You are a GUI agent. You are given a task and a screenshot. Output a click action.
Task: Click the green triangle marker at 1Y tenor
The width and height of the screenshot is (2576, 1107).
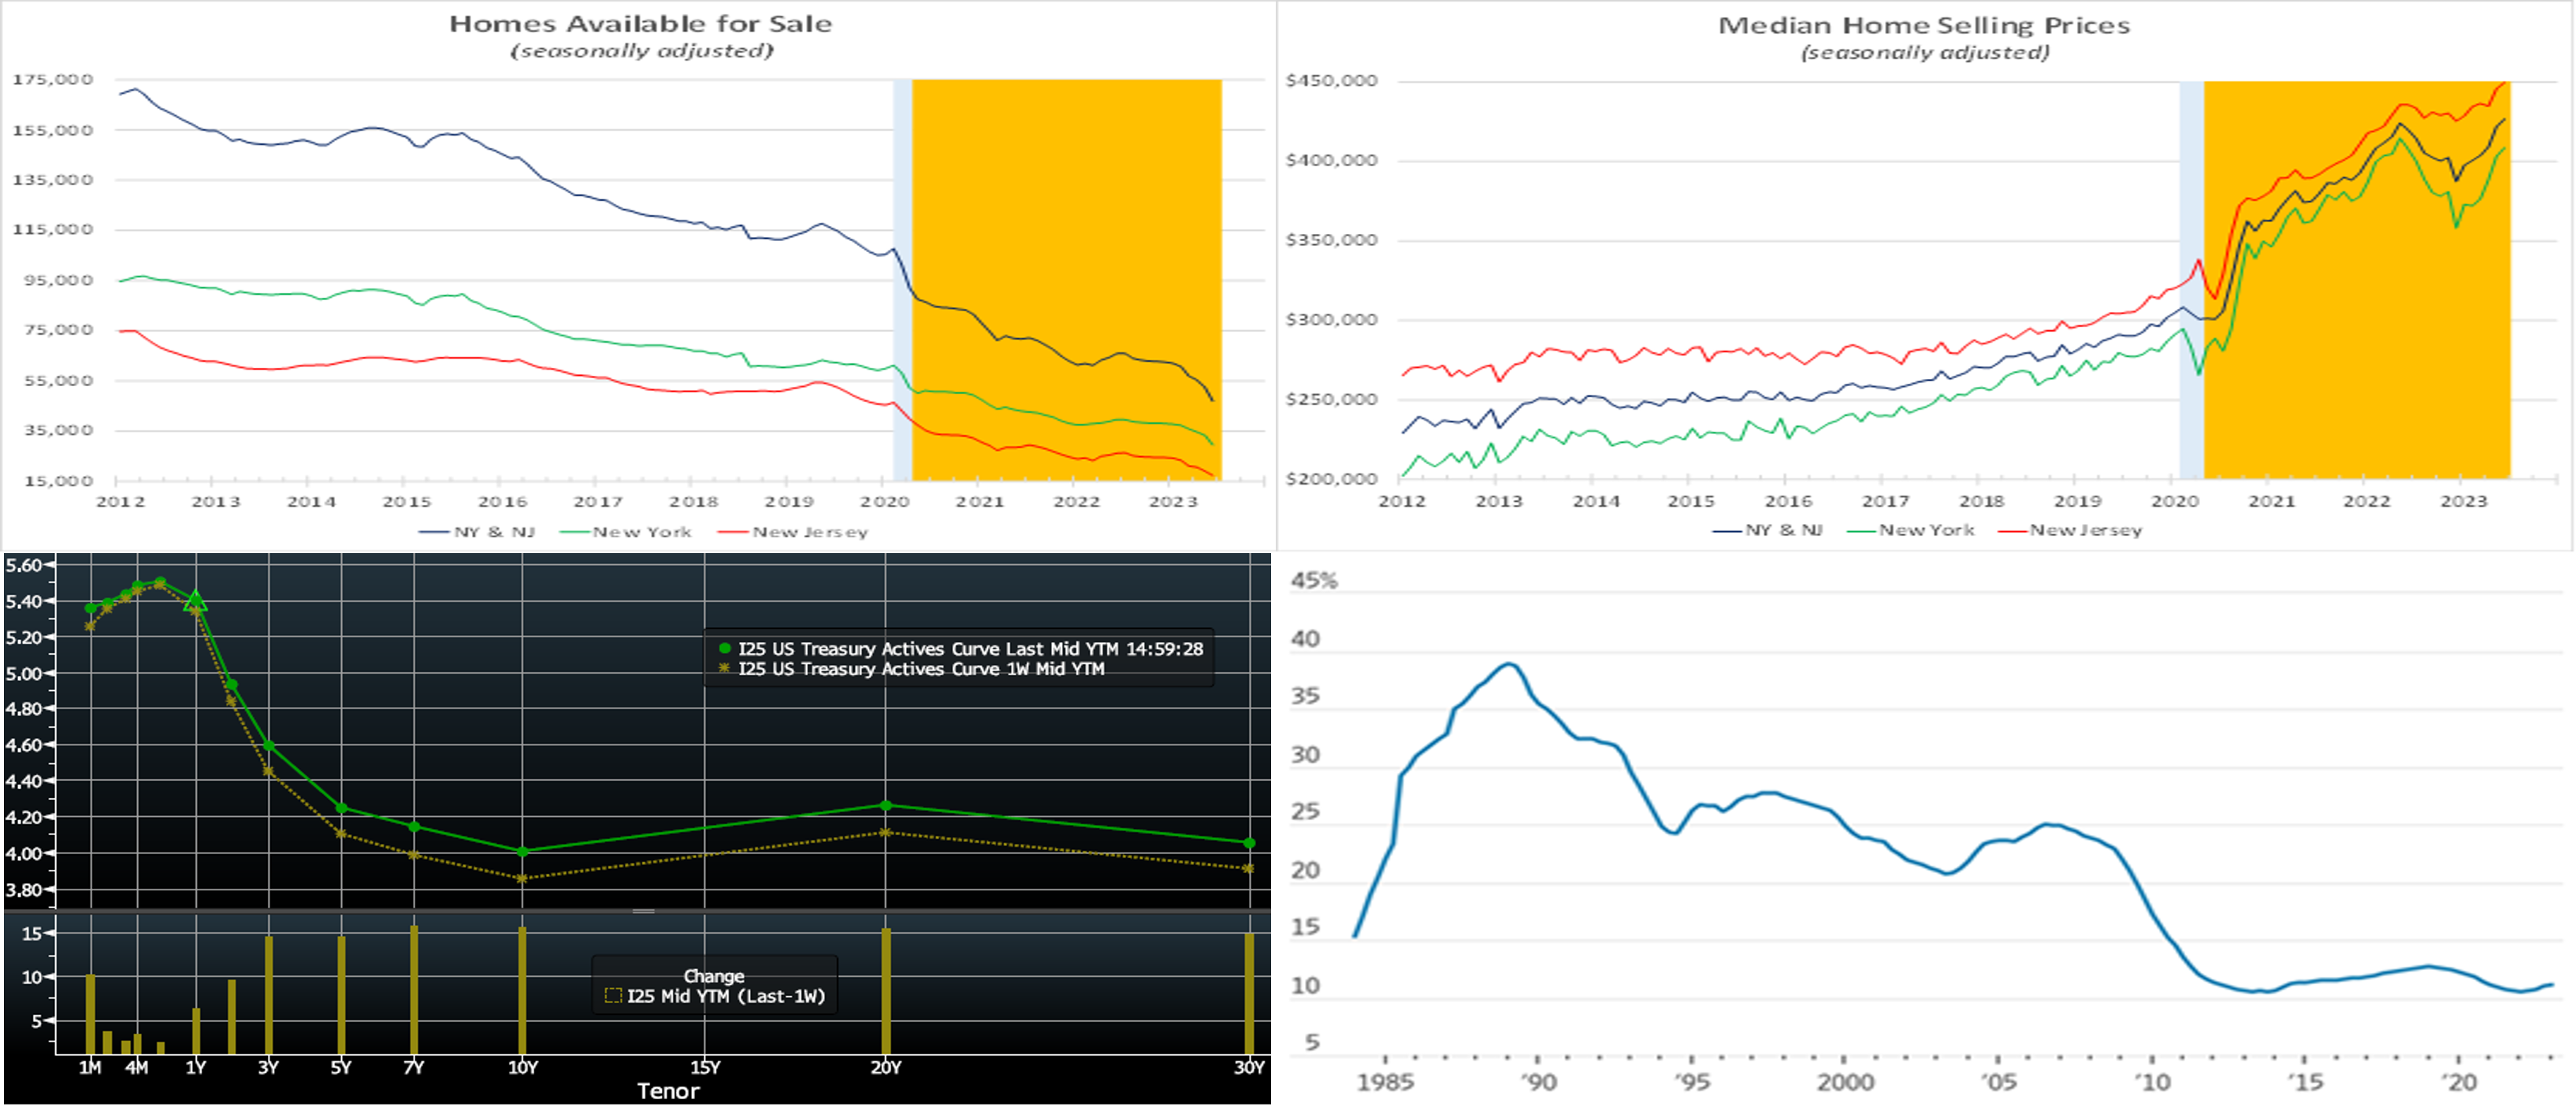click(196, 601)
